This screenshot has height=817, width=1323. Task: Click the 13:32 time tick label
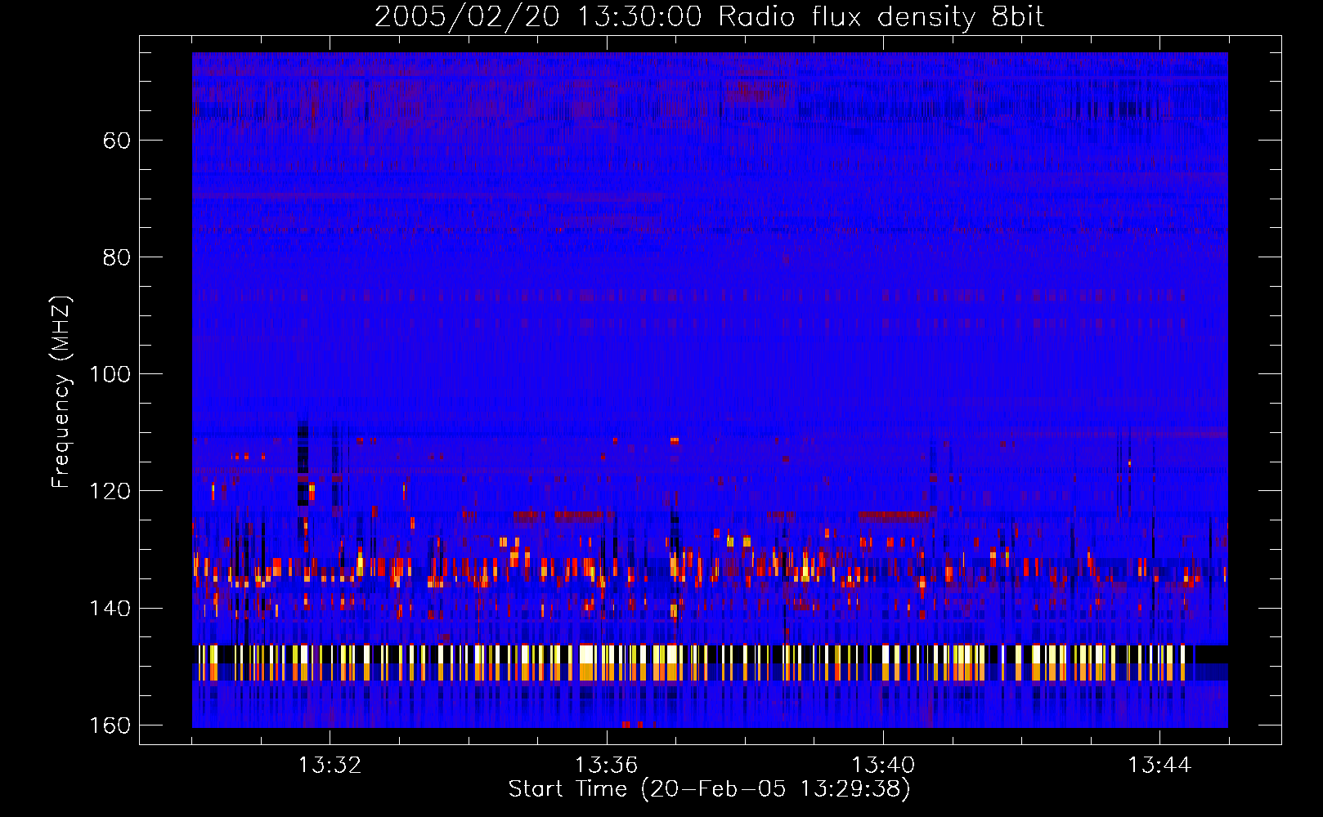click(x=330, y=766)
